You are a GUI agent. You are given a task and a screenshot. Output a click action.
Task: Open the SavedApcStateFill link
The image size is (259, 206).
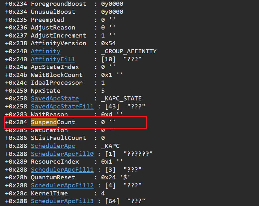coord(62,106)
